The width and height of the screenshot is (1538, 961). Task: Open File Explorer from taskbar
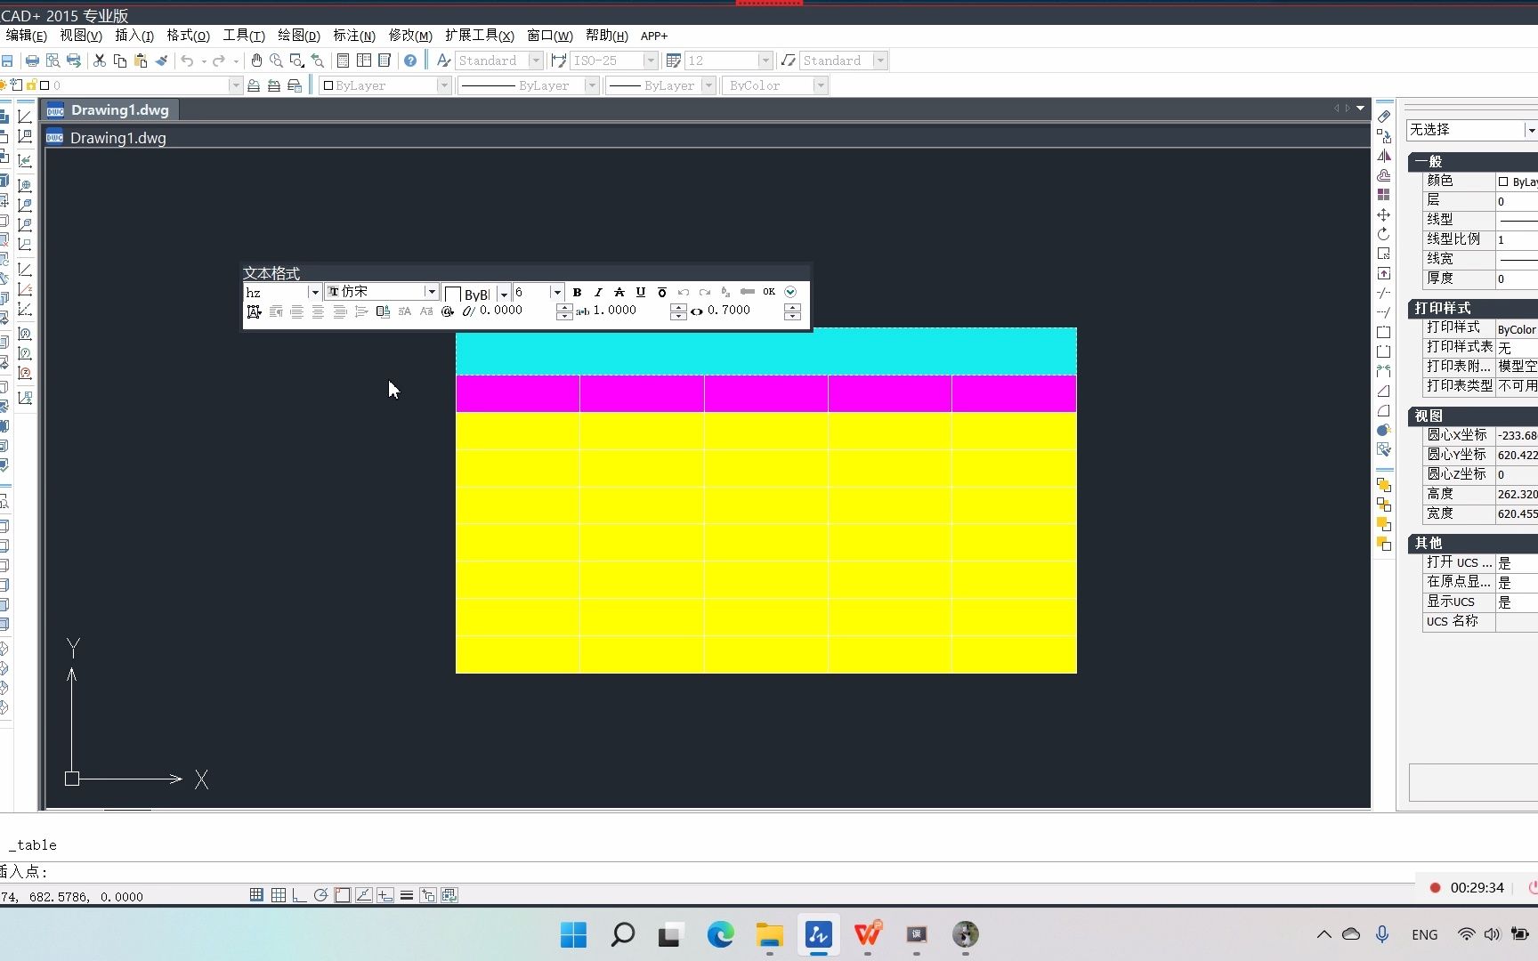tap(769, 934)
